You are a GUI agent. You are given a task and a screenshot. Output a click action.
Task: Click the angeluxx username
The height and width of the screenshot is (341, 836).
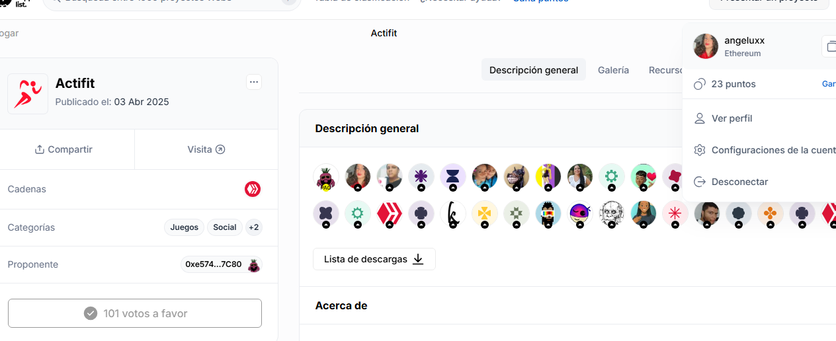[x=745, y=40]
